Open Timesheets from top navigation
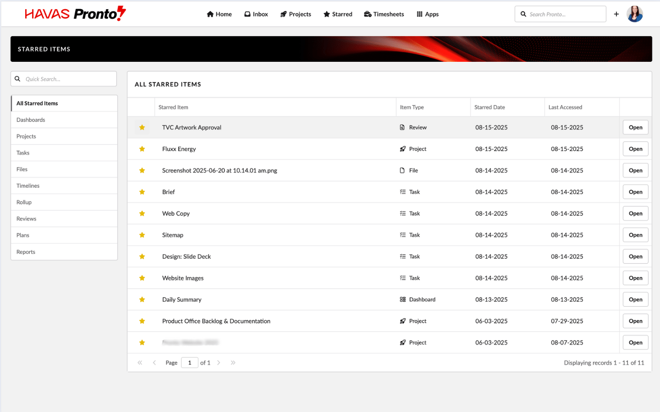 point(384,14)
